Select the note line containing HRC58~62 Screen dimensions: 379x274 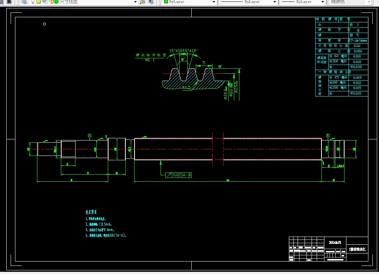pyautogui.click(x=106, y=235)
